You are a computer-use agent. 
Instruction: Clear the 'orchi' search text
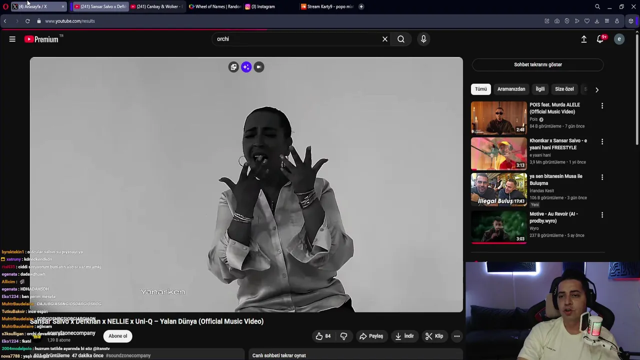(385, 39)
